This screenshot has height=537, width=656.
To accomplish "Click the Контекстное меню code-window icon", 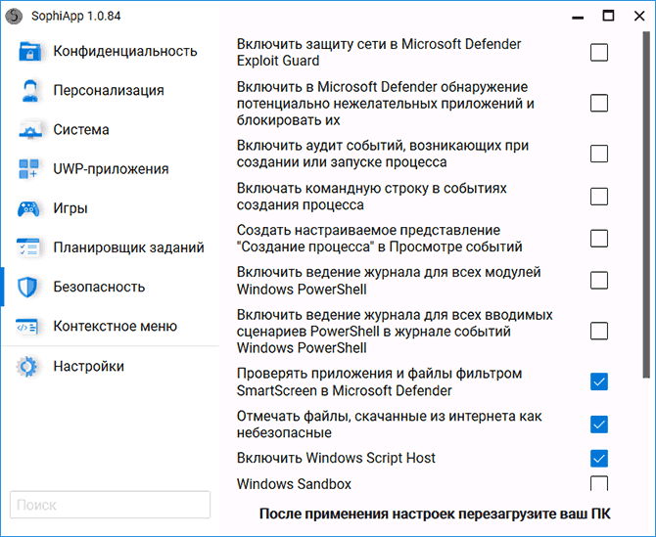I will tap(27, 327).
